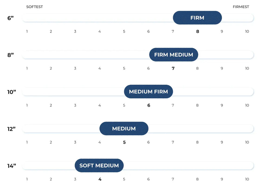
Task: Click number 1 on the 14" scale
Action: coord(27,179)
